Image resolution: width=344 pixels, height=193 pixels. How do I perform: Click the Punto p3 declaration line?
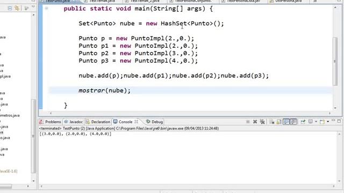pyautogui.click(x=138, y=61)
